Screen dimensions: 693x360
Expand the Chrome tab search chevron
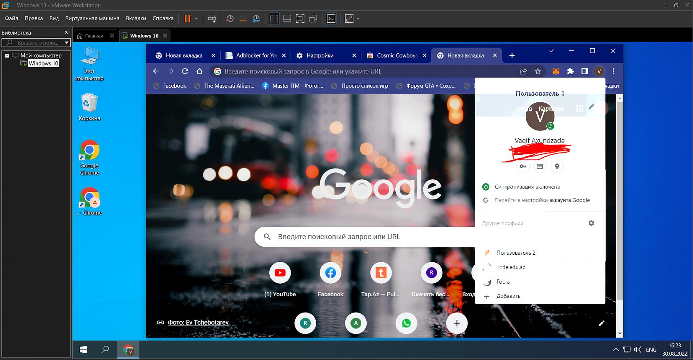coord(551,51)
